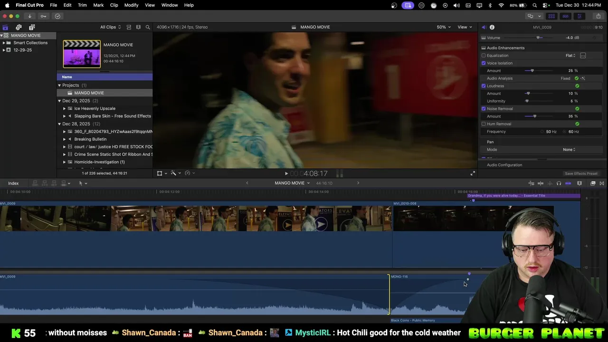Viewport: 608px width, 342px height.
Task: Open the Transform tool pop-up
Action: [x=161, y=173]
